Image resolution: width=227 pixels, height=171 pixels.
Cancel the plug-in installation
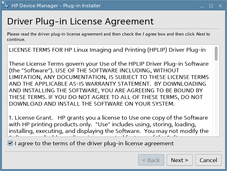click(208, 160)
